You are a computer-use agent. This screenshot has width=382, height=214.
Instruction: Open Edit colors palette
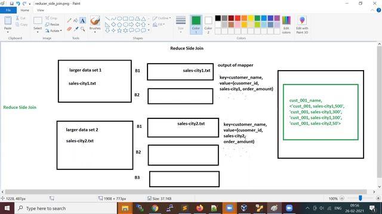coord(286,25)
